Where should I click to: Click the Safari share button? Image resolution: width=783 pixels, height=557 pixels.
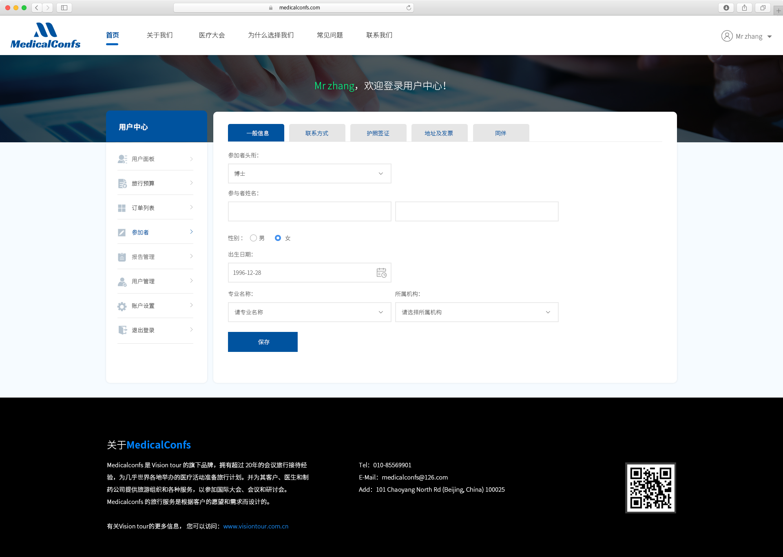click(x=744, y=7)
